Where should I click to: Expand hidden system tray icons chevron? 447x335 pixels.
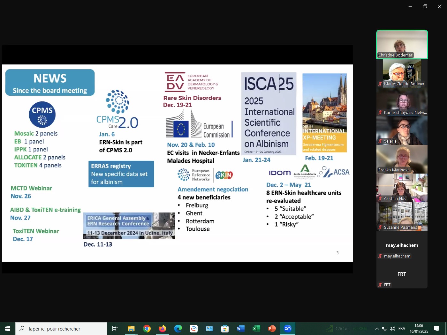(377, 329)
